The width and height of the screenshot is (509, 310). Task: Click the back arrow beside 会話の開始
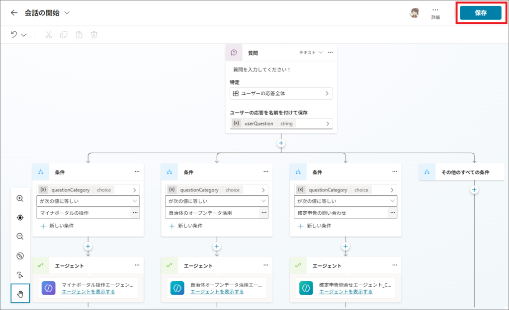click(14, 13)
